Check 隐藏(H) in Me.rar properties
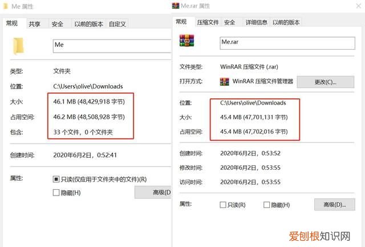365x247 pixels. pyautogui.click(x=266, y=205)
